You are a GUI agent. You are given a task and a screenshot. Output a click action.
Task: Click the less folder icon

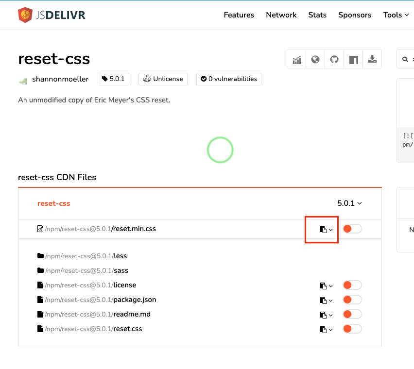point(40,256)
